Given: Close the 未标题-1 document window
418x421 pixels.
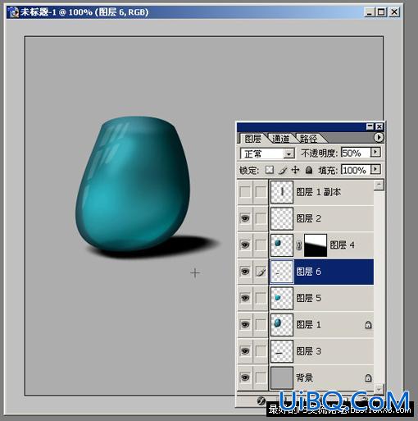Looking at the screenshot, I should coord(394,12).
